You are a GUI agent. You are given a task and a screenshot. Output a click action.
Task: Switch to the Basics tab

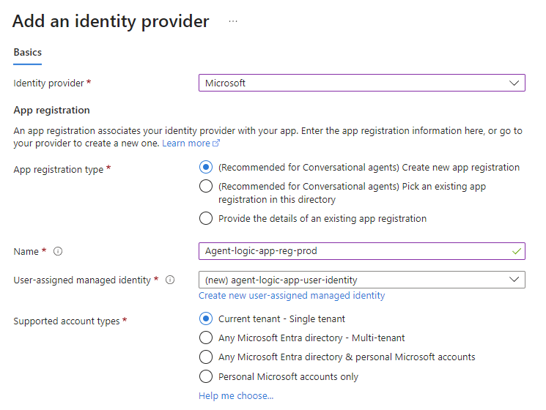pyautogui.click(x=28, y=53)
